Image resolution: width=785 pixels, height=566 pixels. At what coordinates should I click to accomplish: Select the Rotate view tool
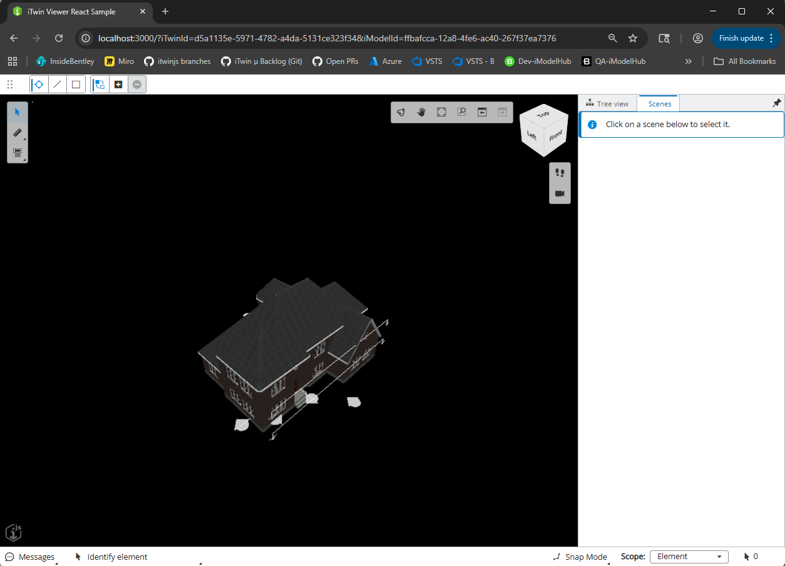pyautogui.click(x=401, y=112)
